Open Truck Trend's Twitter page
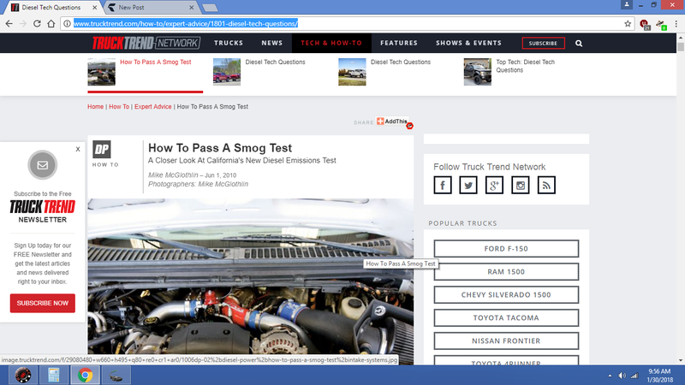Viewport: 685px width, 385px height. 468,185
